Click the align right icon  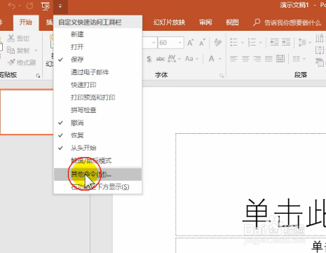[x=257, y=59]
